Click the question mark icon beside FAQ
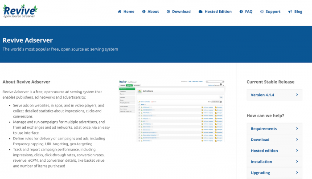The image size is (312, 179). [241, 12]
